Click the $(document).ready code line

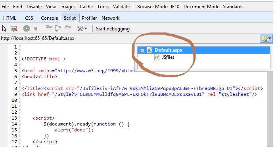pyautogui.click(x=86, y=124)
